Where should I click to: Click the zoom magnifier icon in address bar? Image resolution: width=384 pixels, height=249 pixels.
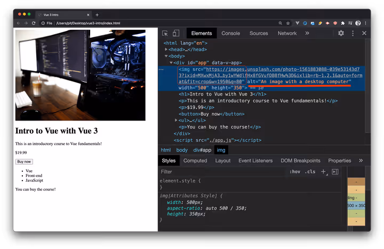click(x=280, y=23)
